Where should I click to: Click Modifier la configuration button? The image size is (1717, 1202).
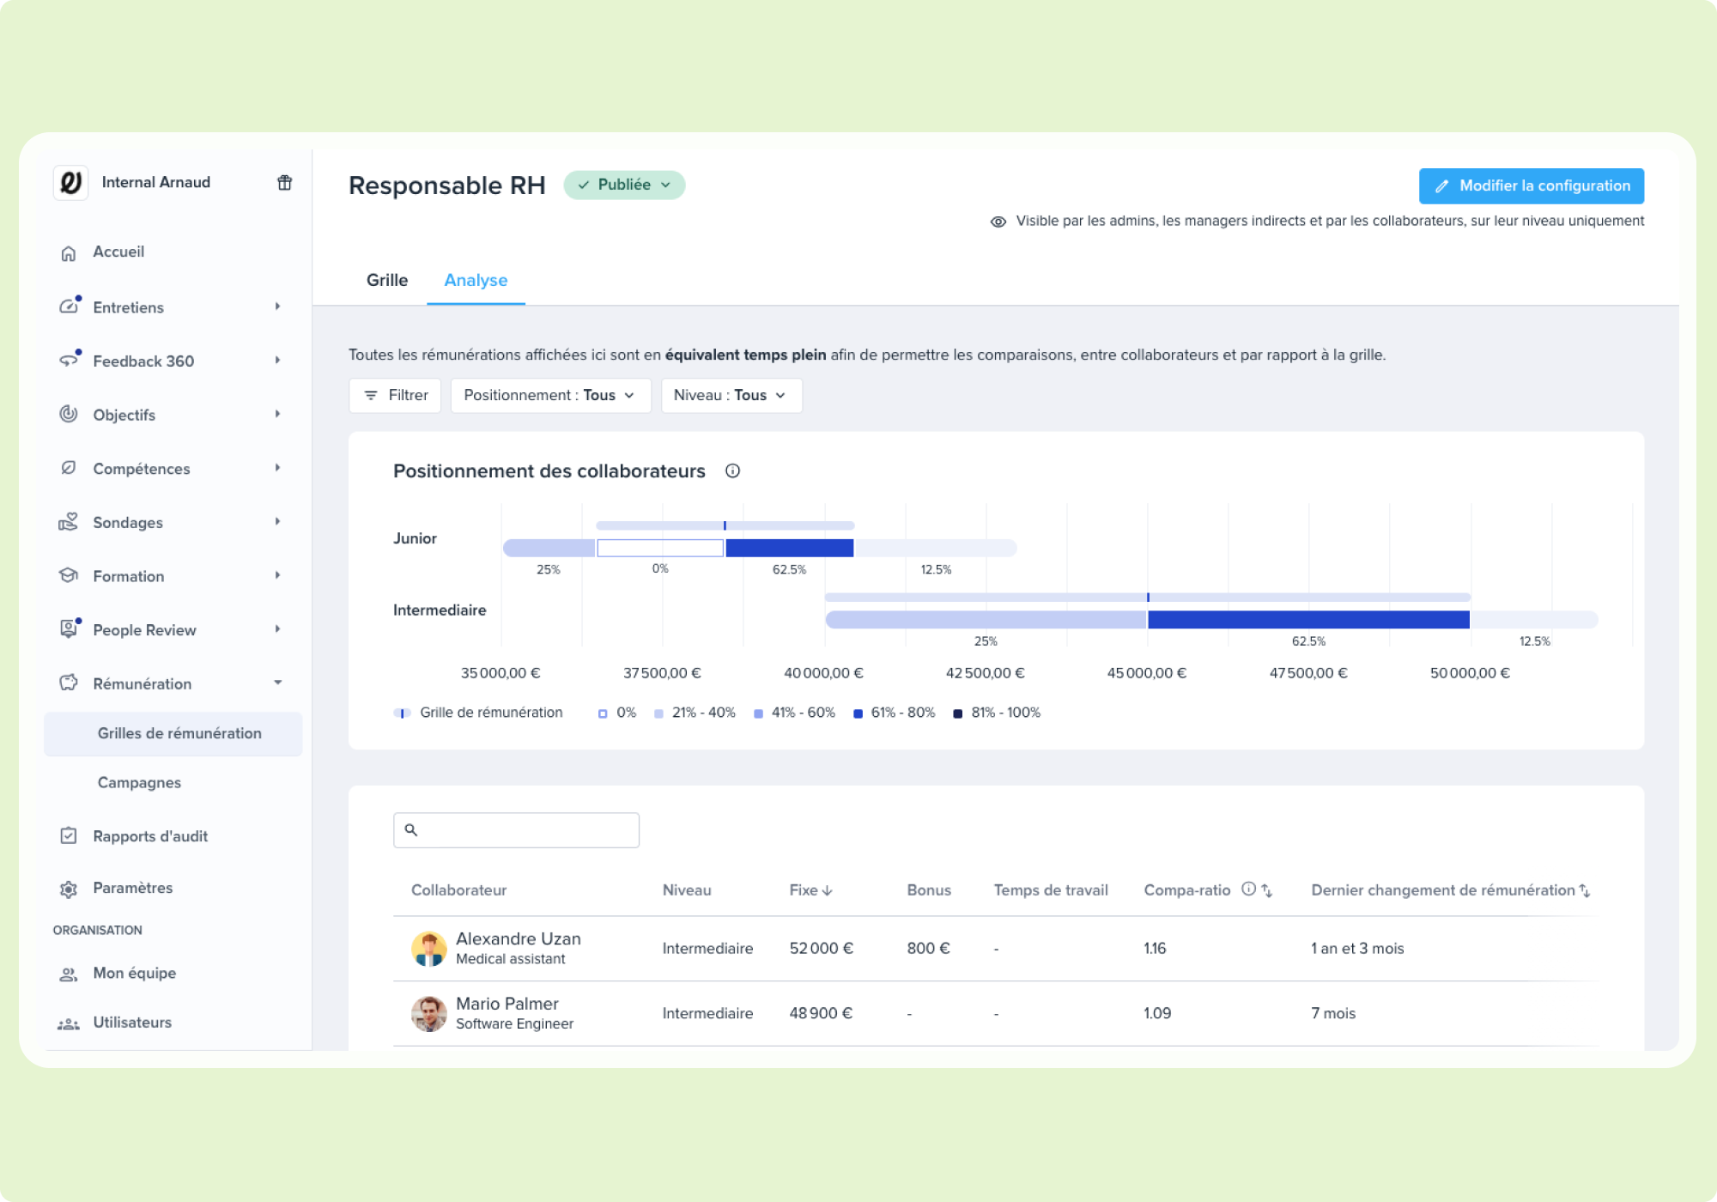point(1531,185)
